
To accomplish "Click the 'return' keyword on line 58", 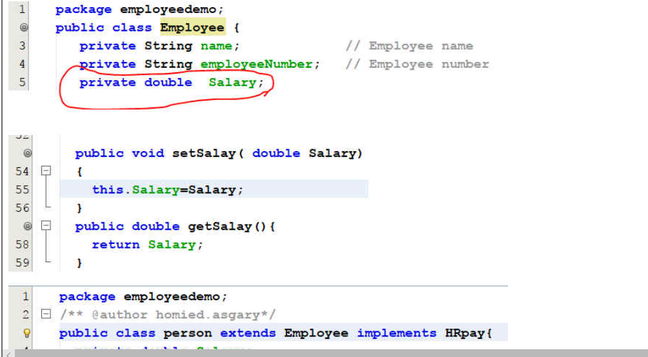I will pos(116,245).
